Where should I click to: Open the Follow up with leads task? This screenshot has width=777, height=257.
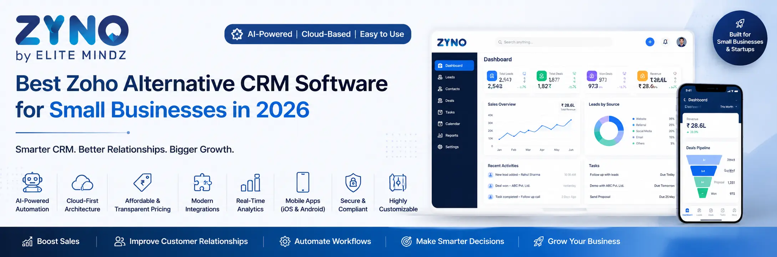(x=632, y=175)
